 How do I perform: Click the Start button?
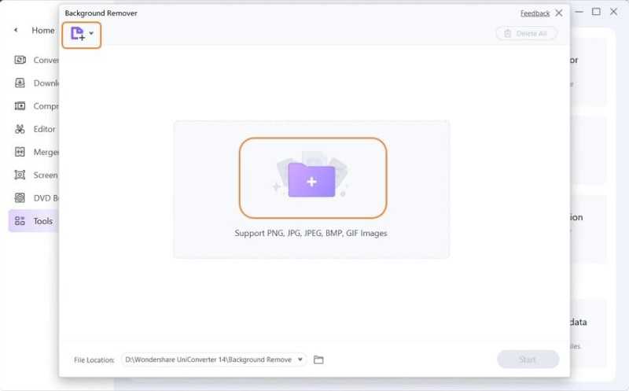(x=528, y=360)
